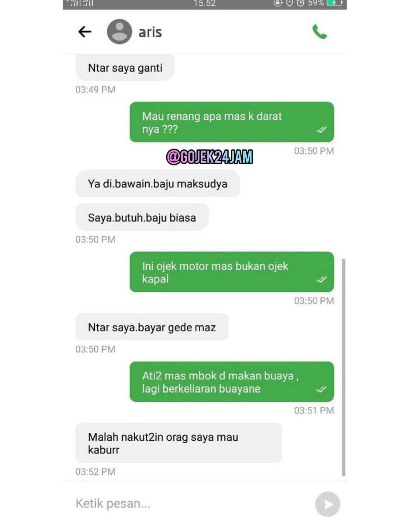The image size is (419, 524).
Task: Tap the 15.52 clock in status bar
Action: pyautogui.click(x=204, y=3)
